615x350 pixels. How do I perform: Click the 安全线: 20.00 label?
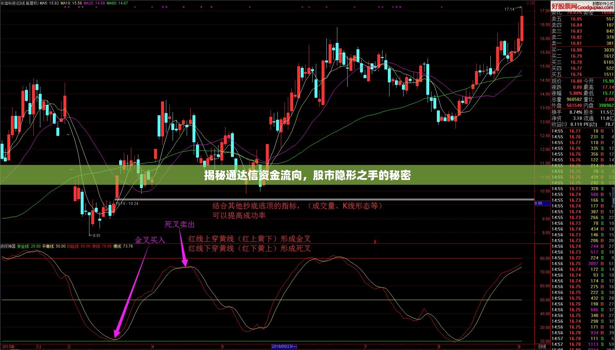[29, 246]
